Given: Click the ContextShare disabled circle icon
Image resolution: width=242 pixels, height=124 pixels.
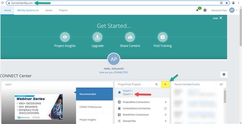Looking at the screenshot, I should [165, 108].
